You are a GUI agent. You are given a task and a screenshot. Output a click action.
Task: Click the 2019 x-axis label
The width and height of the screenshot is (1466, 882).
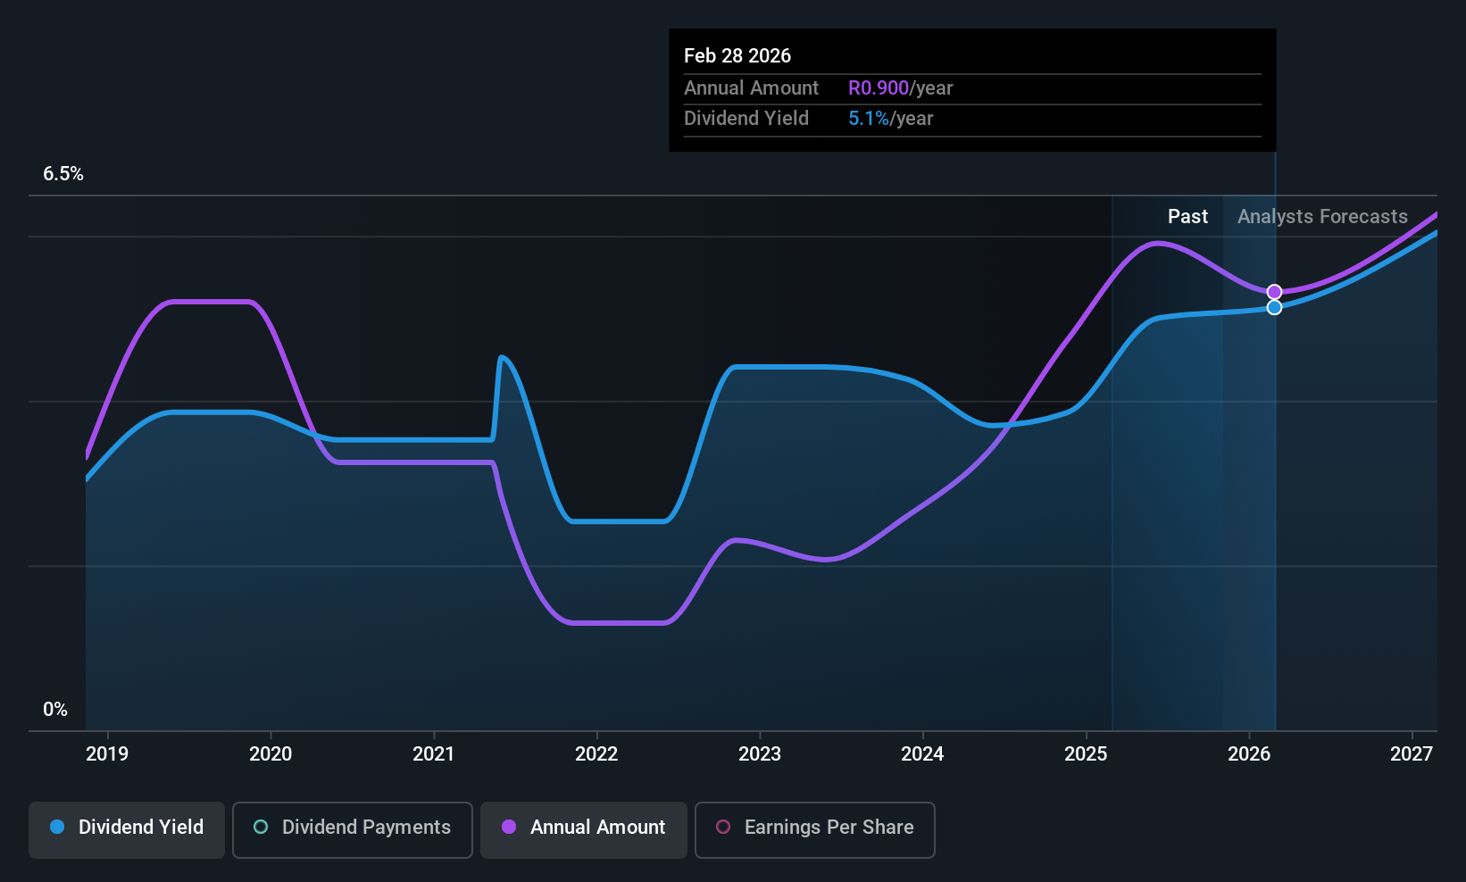click(x=107, y=753)
